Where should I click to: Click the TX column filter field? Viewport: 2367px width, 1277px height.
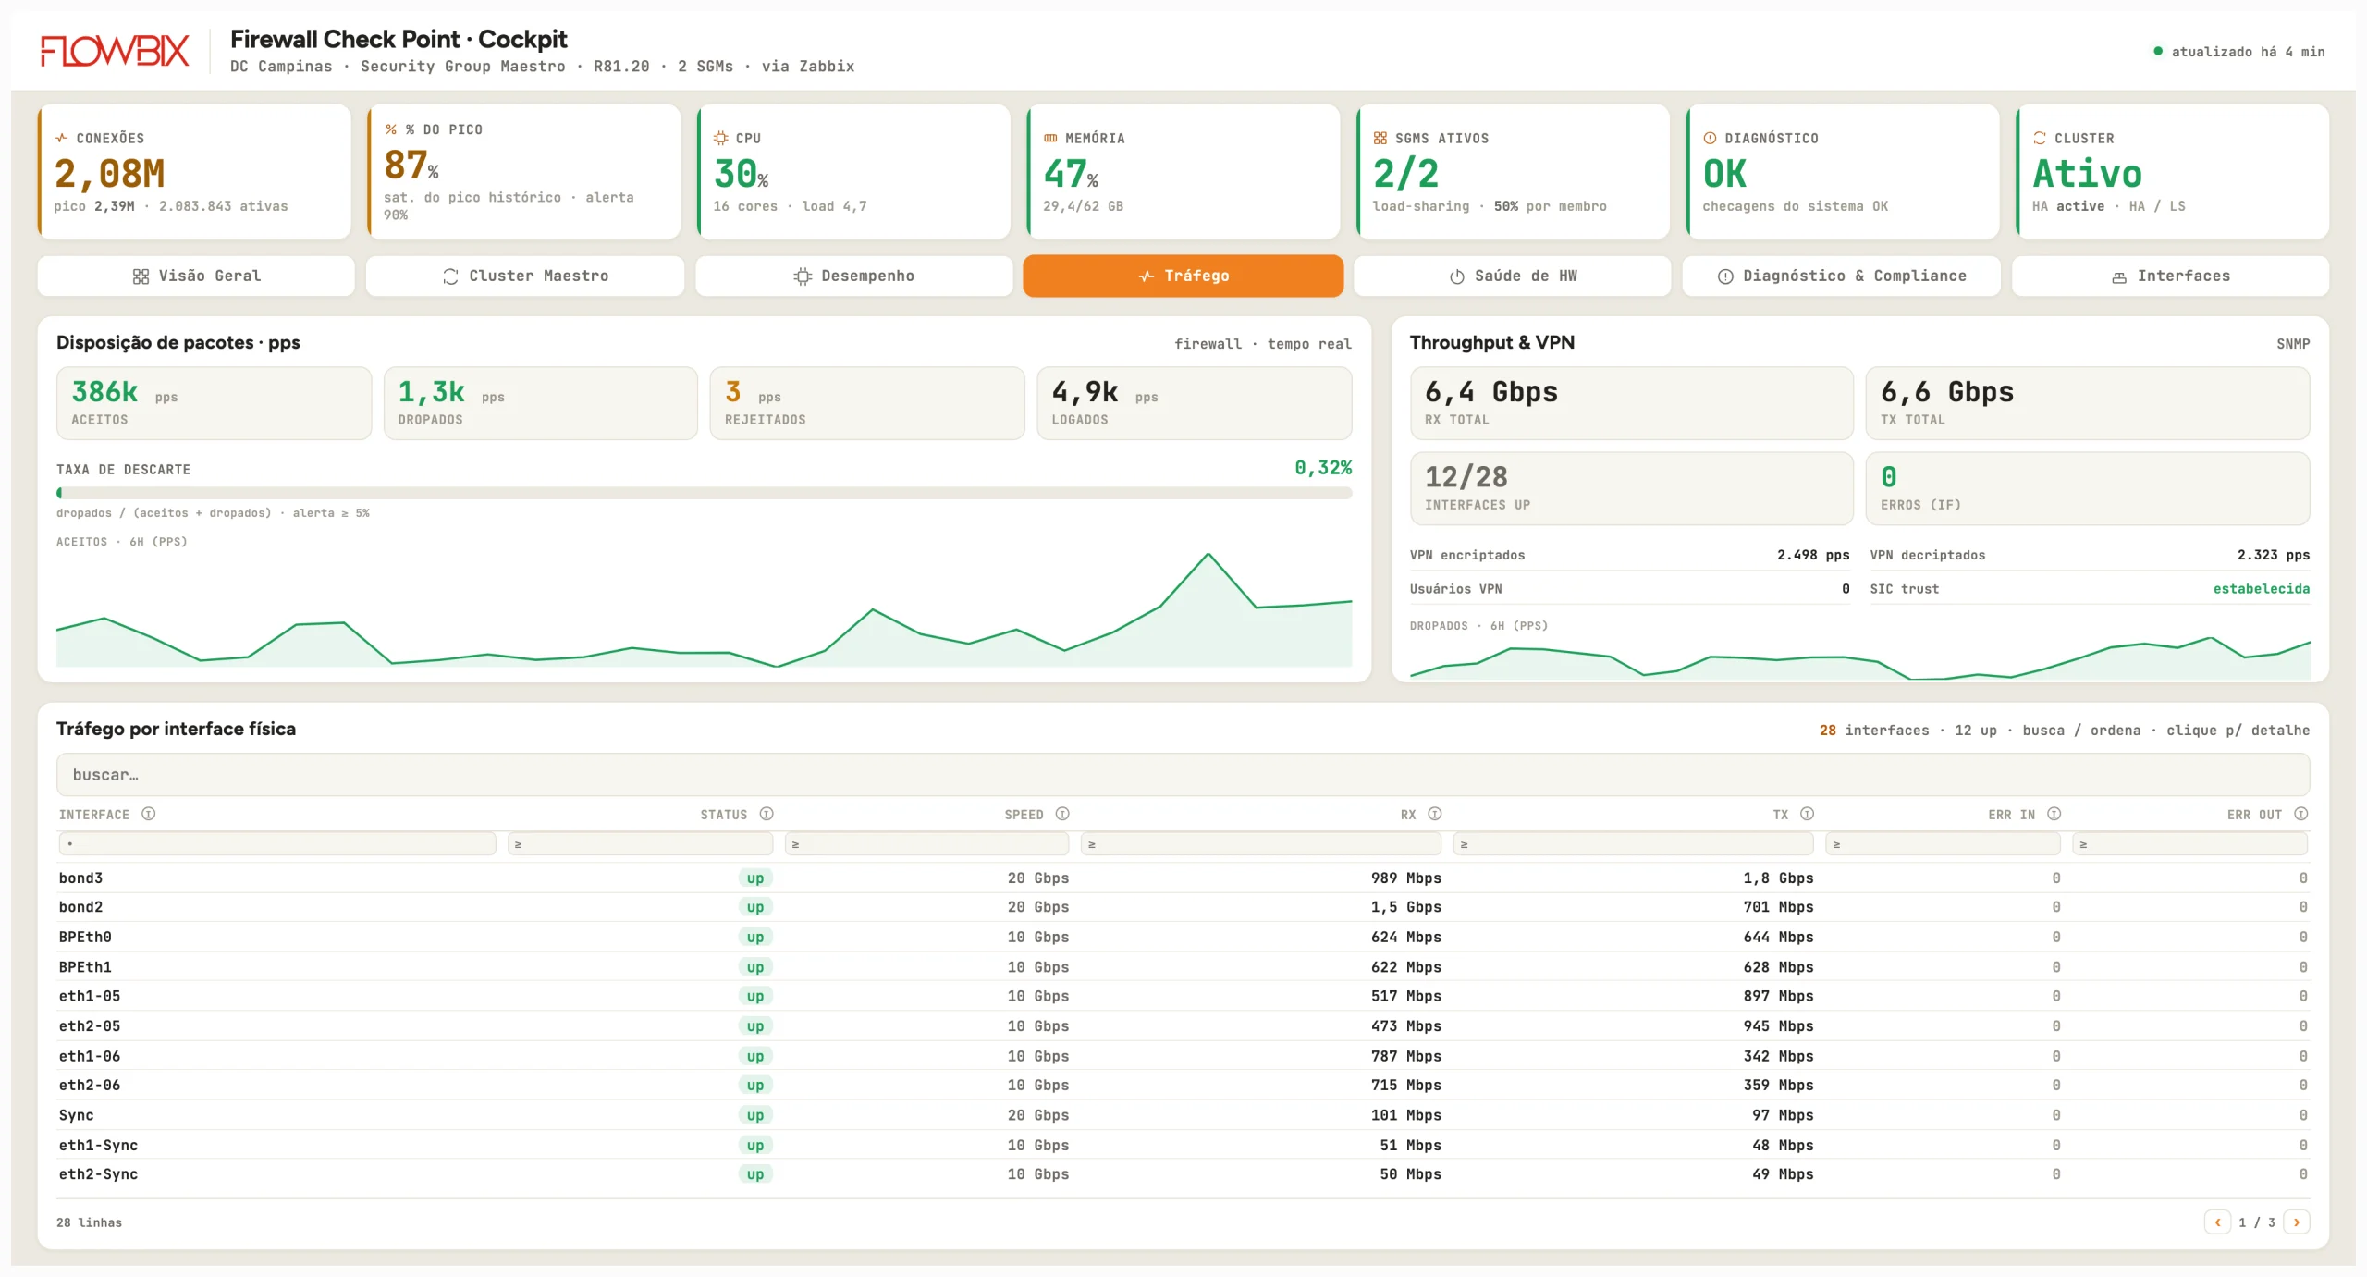click(x=1634, y=843)
